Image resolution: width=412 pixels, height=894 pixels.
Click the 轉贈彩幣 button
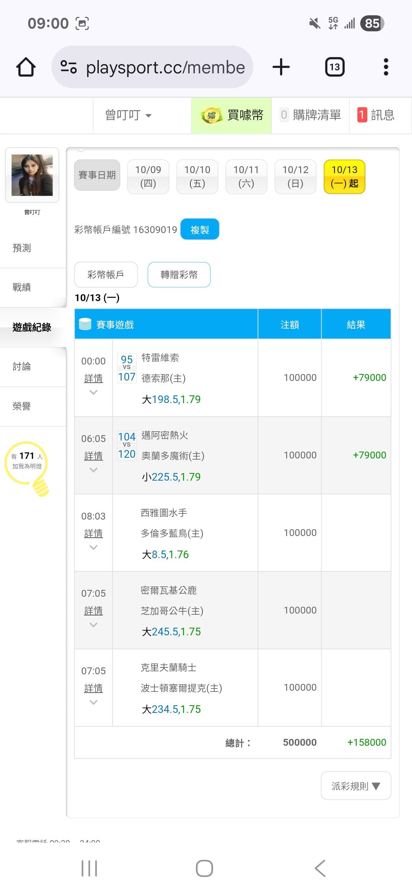coord(179,275)
